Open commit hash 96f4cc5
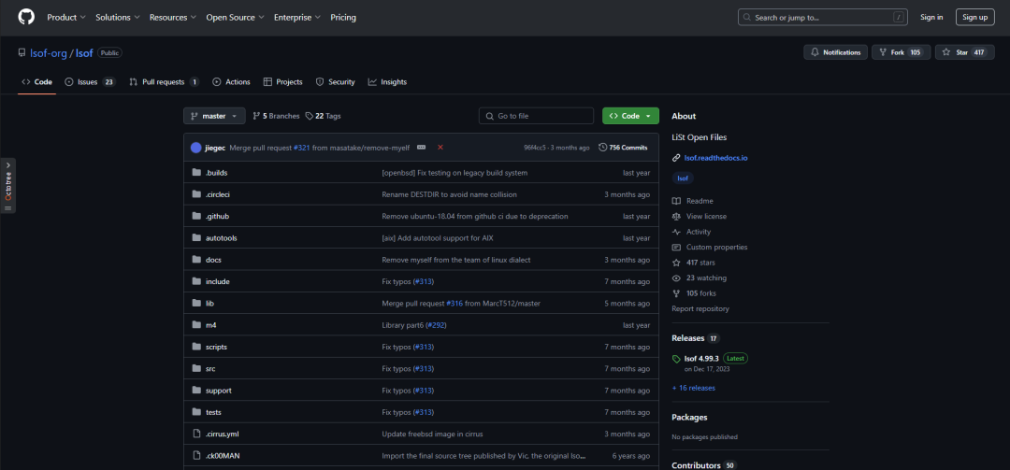The width and height of the screenshot is (1010, 470). pyautogui.click(x=535, y=148)
